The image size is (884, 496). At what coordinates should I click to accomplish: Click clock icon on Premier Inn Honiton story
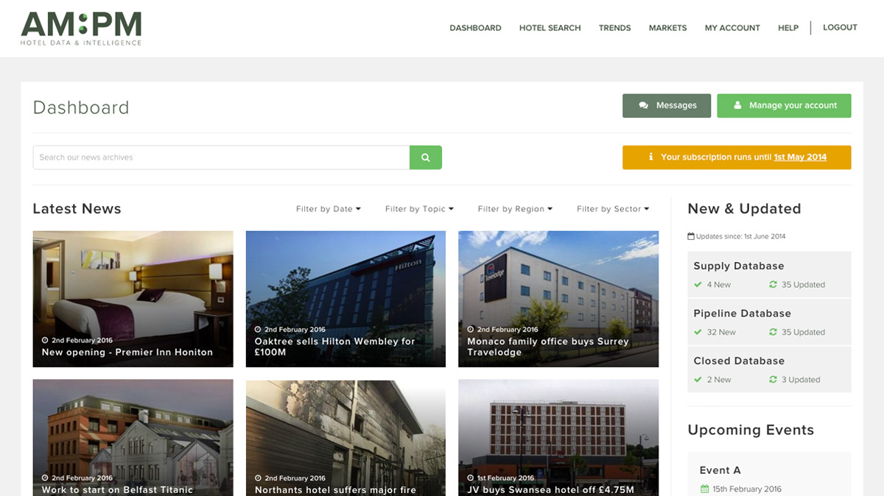45,341
